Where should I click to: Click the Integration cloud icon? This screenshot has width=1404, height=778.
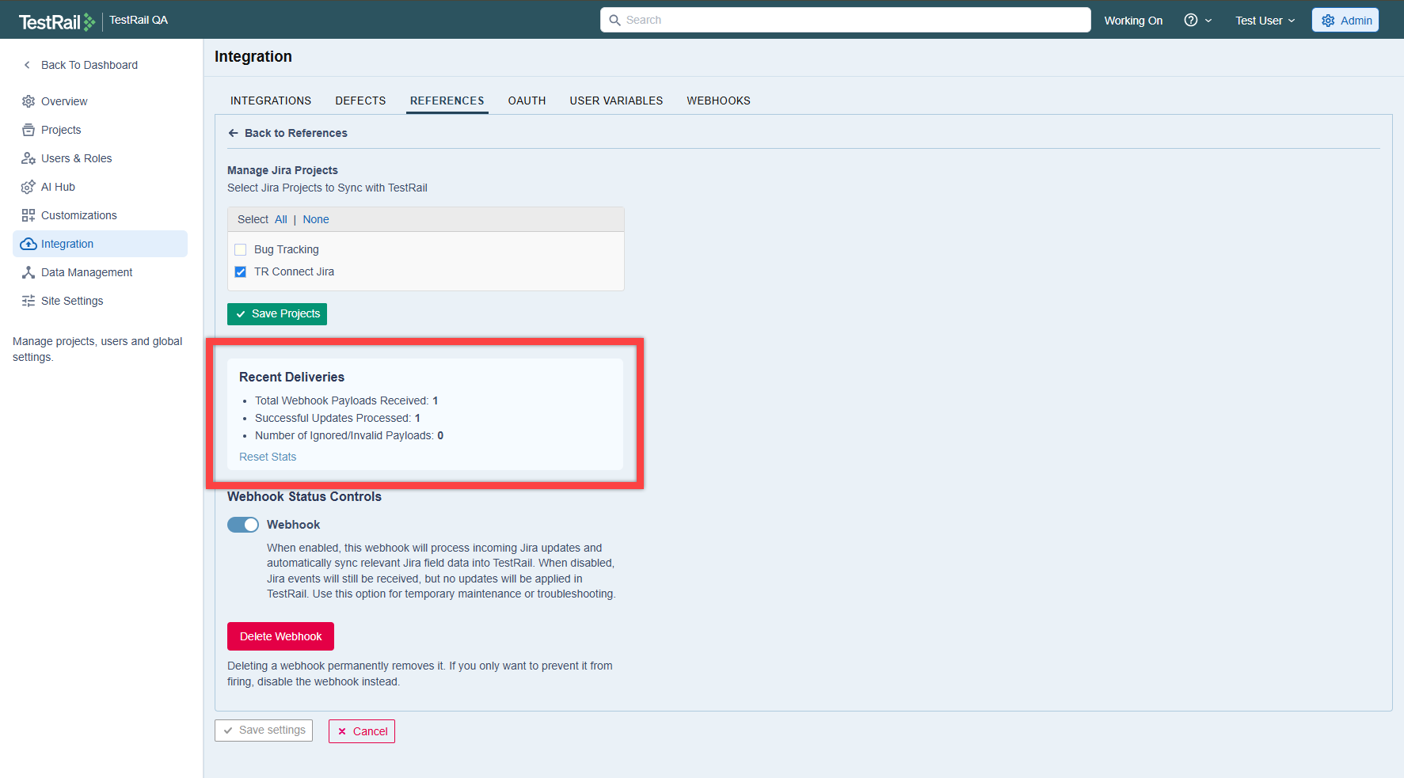click(x=29, y=244)
